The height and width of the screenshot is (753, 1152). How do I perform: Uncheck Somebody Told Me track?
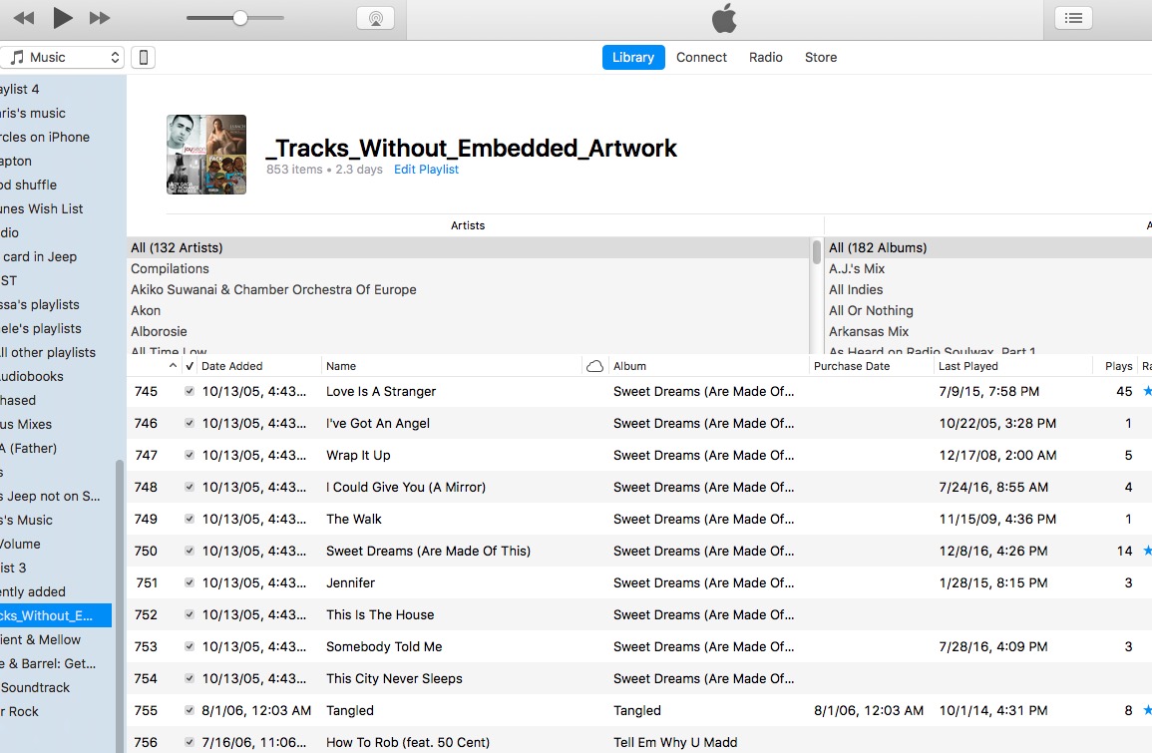[190, 646]
